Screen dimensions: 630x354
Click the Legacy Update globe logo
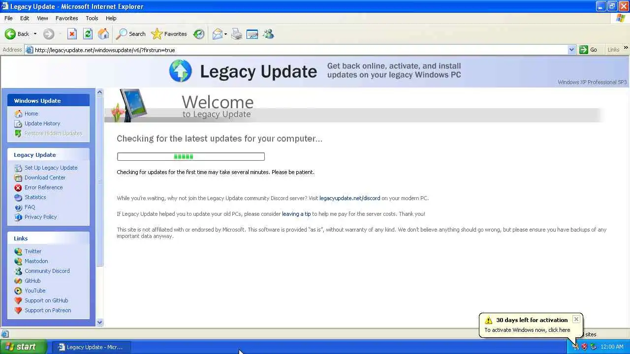180,71
